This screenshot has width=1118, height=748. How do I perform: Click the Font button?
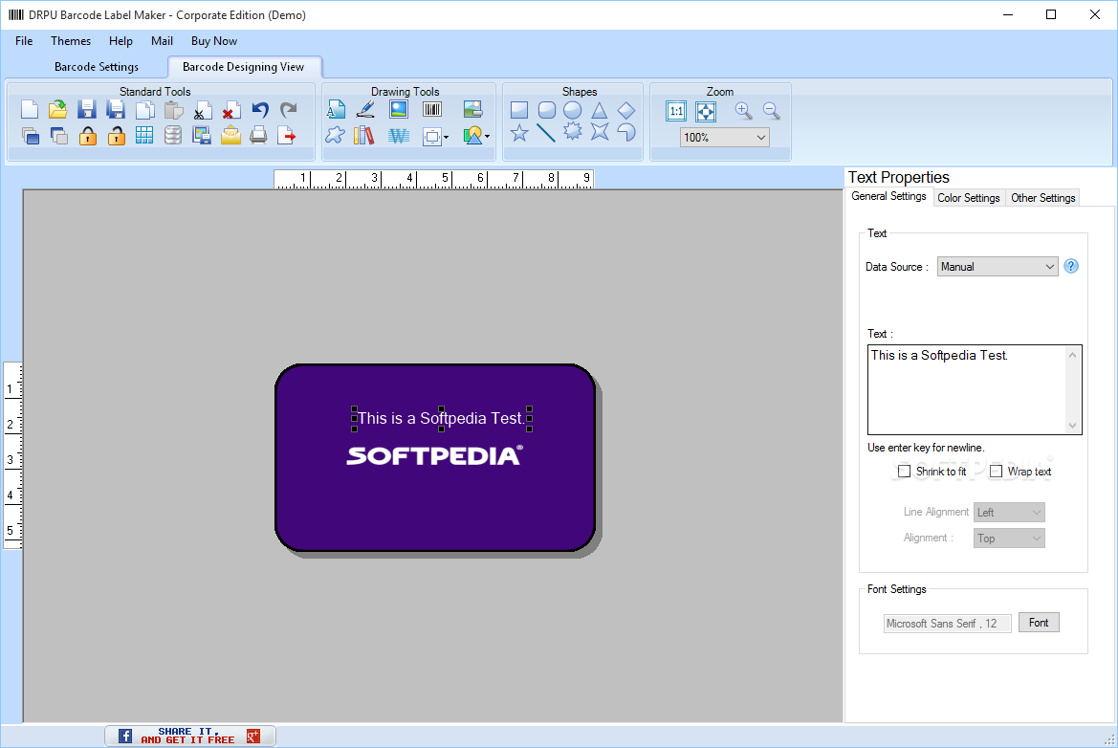point(1039,623)
